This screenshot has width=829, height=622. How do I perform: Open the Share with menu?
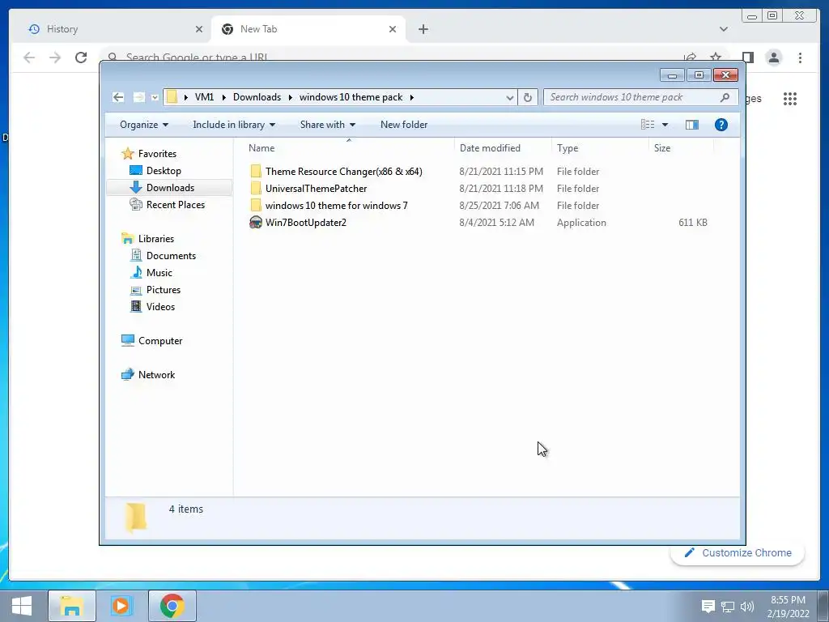click(x=327, y=125)
